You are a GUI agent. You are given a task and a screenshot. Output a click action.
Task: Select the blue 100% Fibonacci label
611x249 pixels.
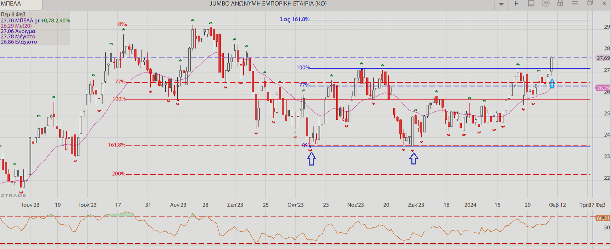point(303,68)
